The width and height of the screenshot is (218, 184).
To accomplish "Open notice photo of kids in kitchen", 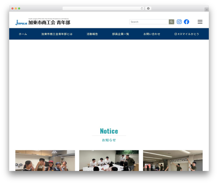I will point(45,161).
